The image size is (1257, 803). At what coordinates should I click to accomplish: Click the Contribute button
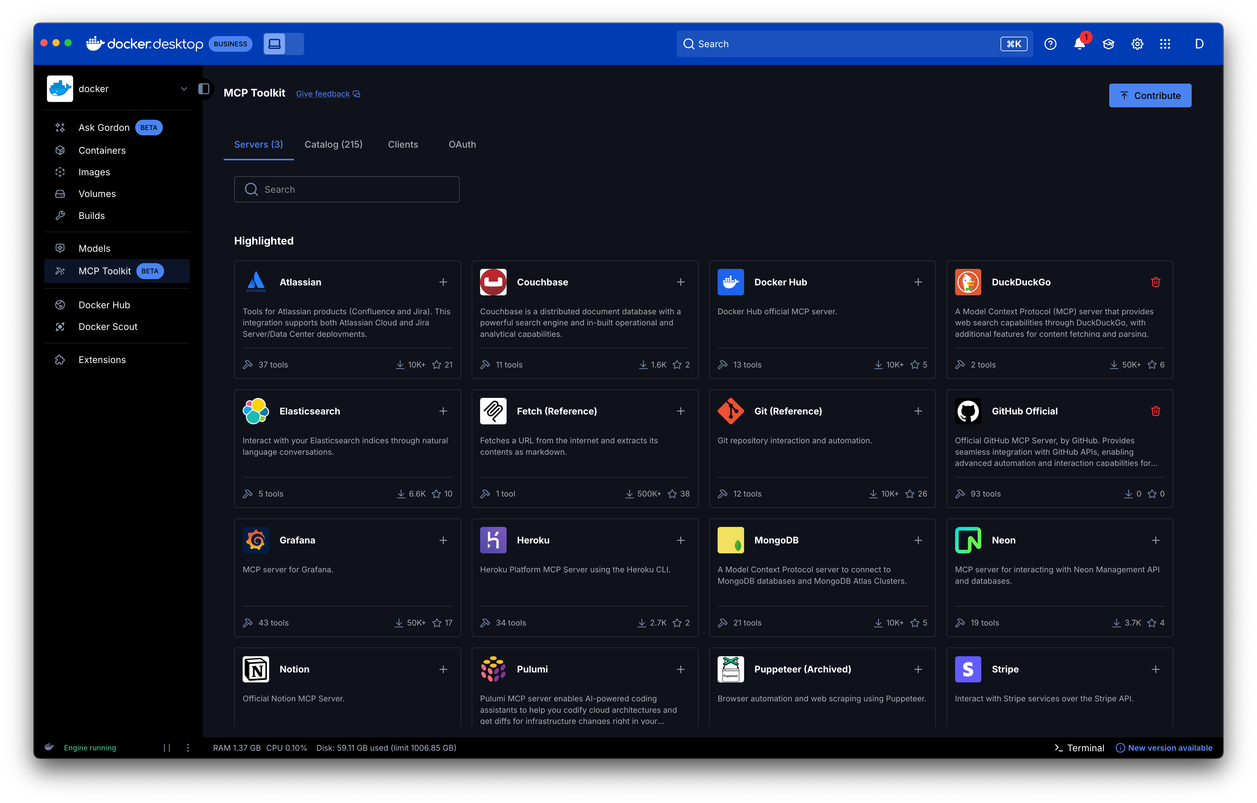click(1150, 95)
